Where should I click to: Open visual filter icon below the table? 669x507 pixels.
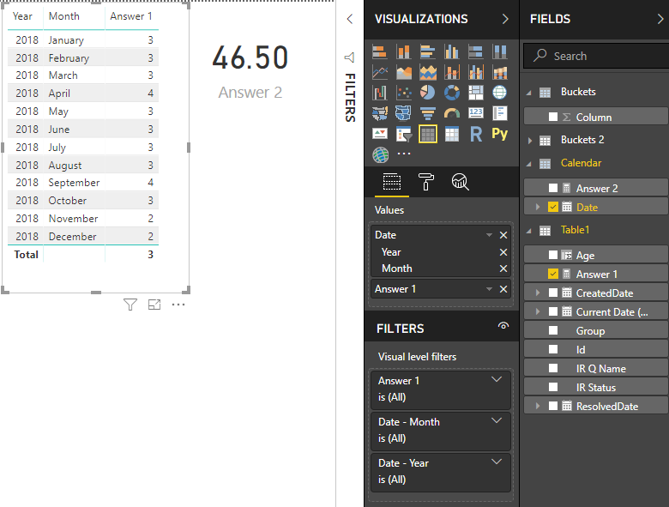pyautogui.click(x=130, y=305)
